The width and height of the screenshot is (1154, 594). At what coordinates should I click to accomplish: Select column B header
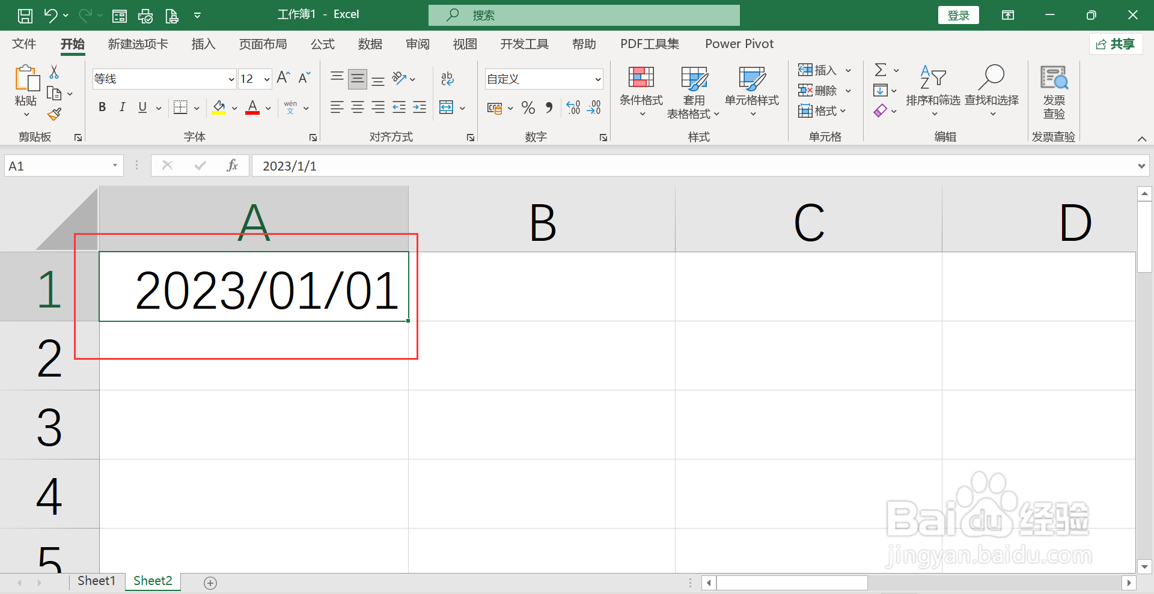click(x=542, y=220)
